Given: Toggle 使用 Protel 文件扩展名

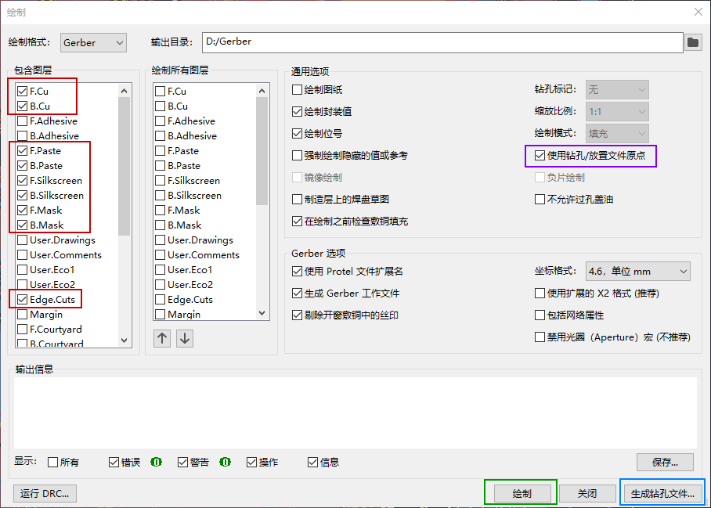Looking at the screenshot, I should point(297,272).
